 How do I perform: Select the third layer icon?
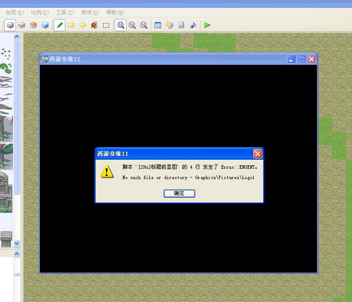coord(33,25)
